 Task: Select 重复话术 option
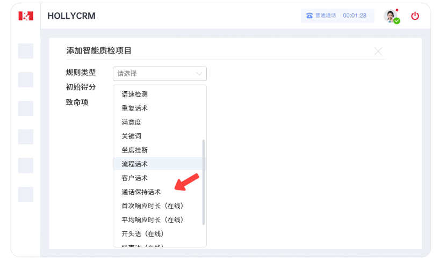(134, 108)
